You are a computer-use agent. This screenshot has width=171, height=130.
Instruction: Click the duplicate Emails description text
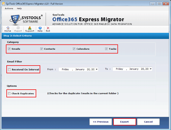[83, 93]
